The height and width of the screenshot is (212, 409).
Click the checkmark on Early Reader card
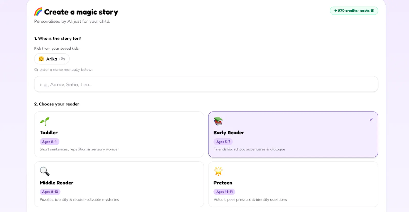371,119
